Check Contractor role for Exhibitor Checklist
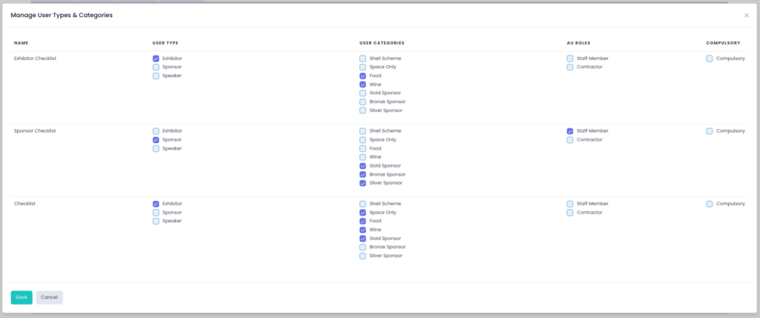 570,67
